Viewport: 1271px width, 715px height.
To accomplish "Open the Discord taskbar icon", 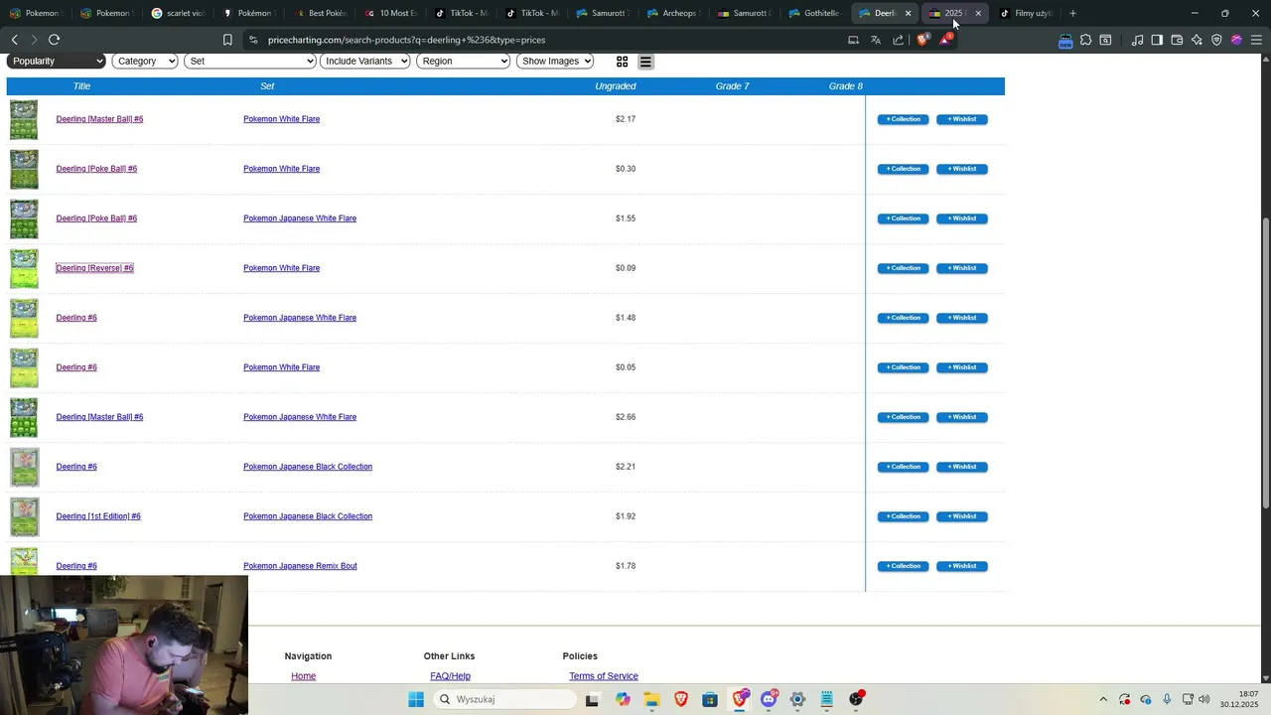I will (769, 699).
